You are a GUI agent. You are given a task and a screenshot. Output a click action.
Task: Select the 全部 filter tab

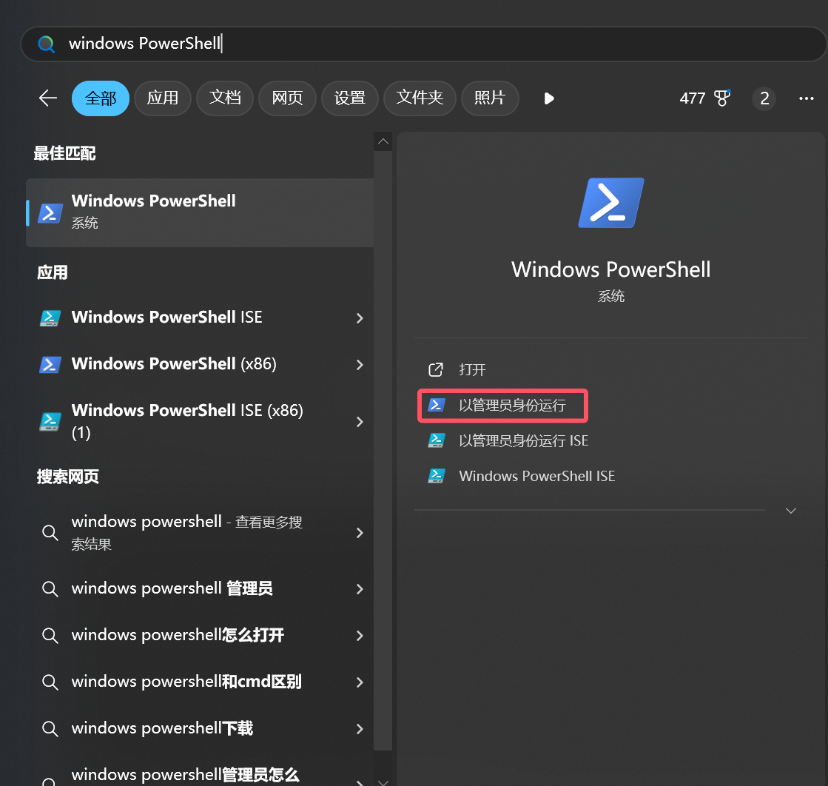(x=101, y=98)
